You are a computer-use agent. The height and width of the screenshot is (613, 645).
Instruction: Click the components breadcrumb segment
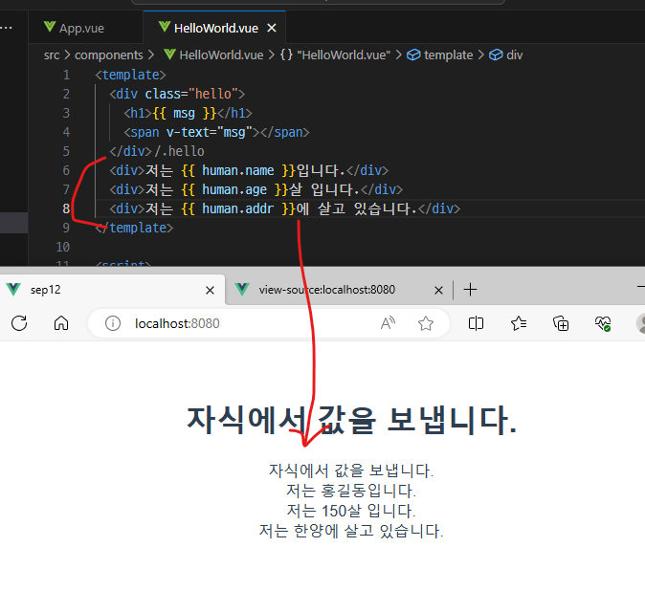(x=108, y=55)
